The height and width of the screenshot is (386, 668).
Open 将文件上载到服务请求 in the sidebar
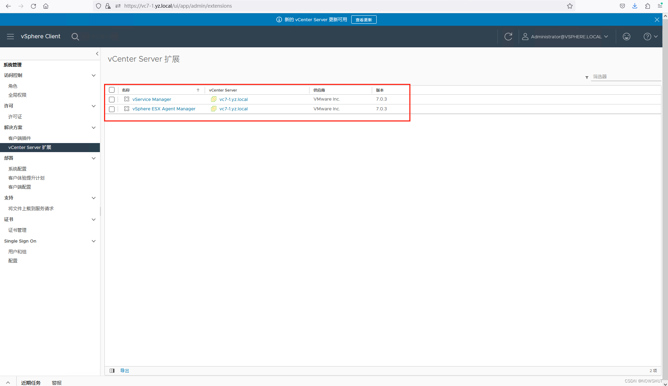[x=31, y=208]
